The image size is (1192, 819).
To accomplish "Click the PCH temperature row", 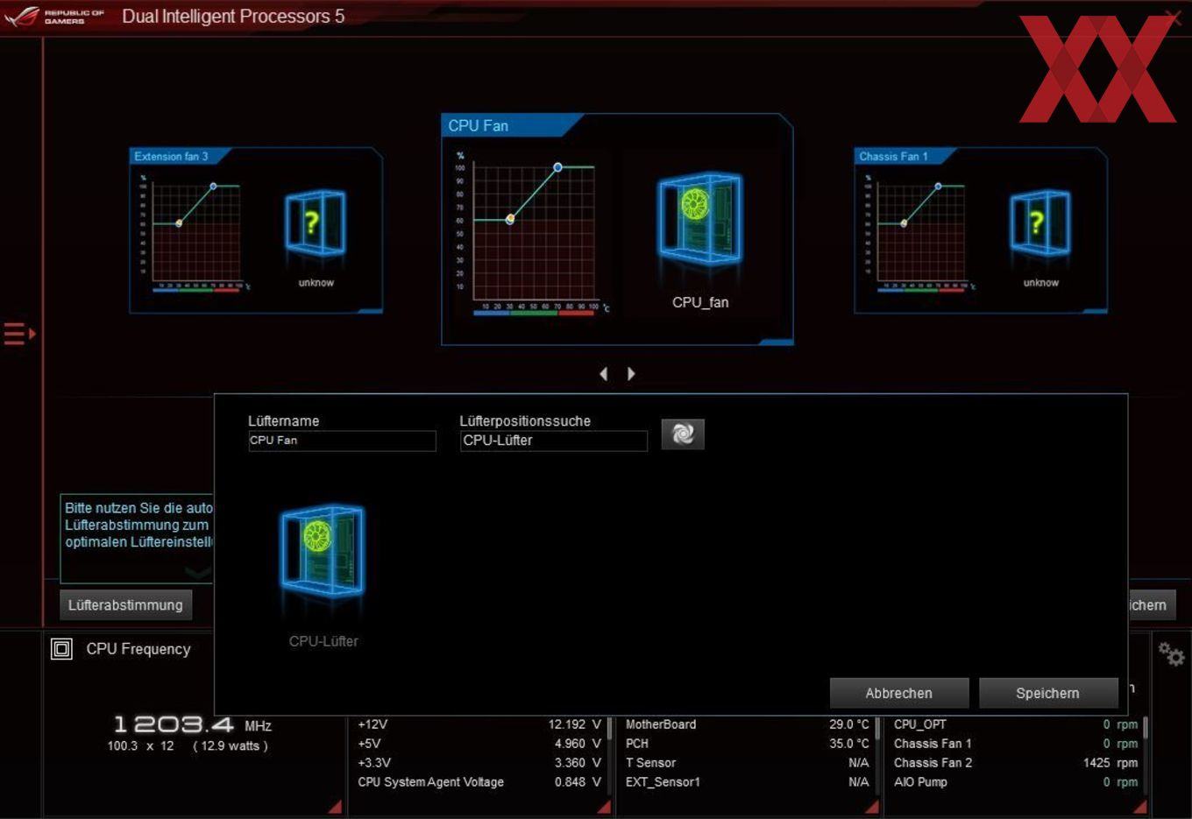I will [x=747, y=744].
